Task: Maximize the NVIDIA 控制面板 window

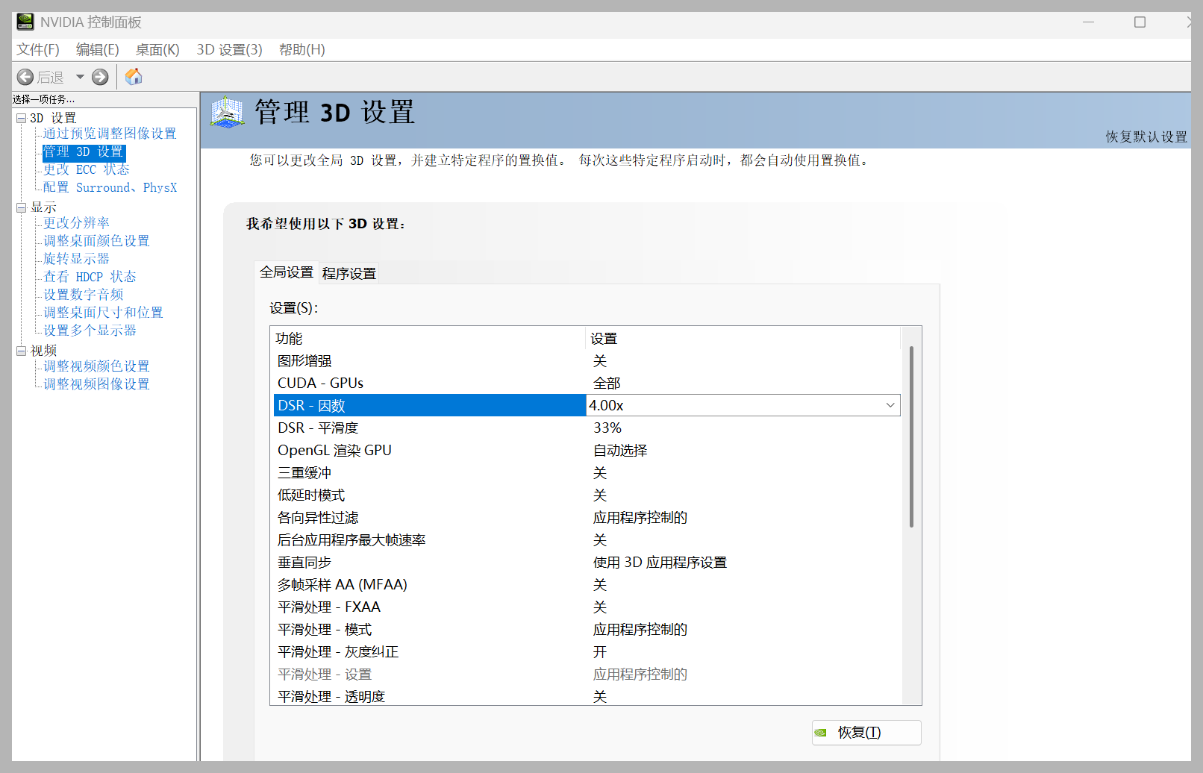Action: pyautogui.click(x=1140, y=22)
